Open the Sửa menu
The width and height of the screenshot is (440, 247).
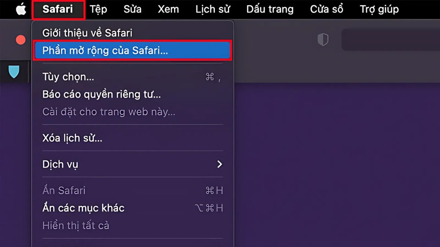132,9
